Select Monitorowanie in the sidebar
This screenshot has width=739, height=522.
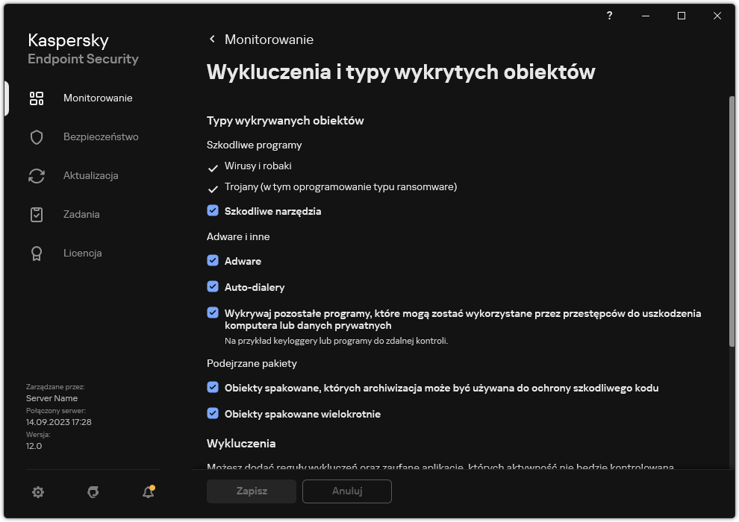pyautogui.click(x=97, y=98)
